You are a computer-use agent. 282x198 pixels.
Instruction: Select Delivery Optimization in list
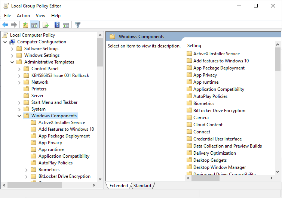point(215,153)
